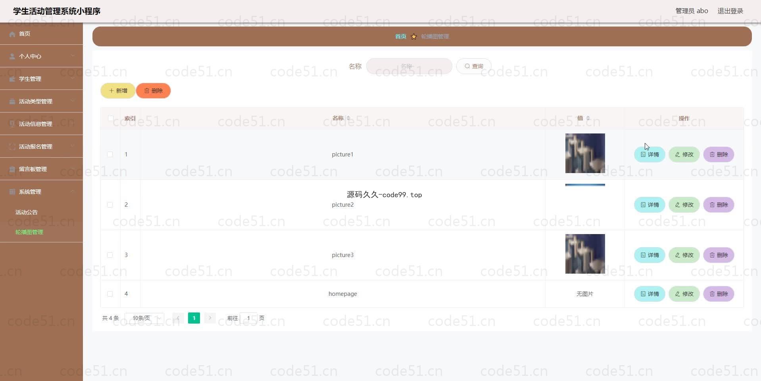Click the trash icon in the orange 删除 button
The image size is (761, 381).
coord(147,91)
